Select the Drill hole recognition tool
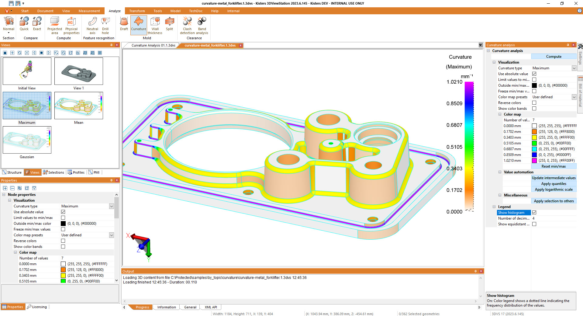Screen dimensions: 583x316 click(x=105, y=26)
